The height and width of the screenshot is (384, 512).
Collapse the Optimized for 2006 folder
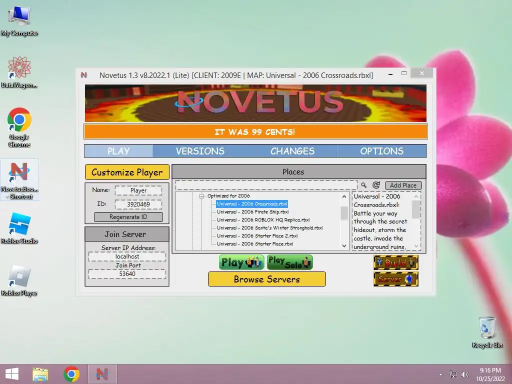point(202,196)
